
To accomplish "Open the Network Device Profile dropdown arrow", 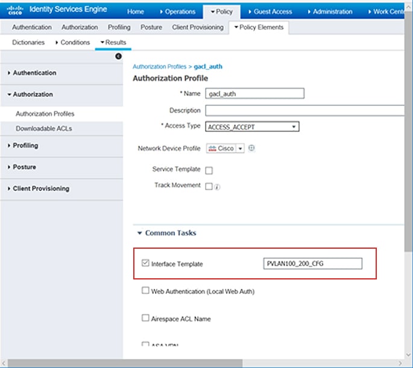I will coord(240,148).
